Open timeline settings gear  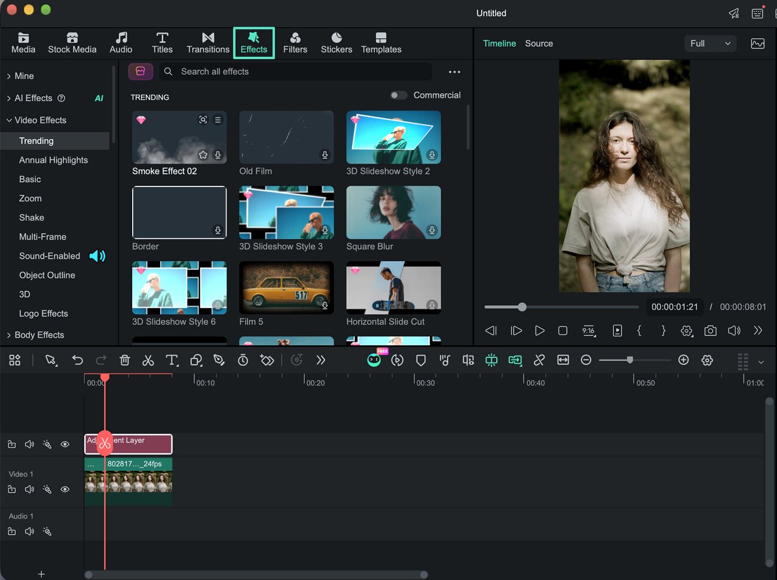707,360
